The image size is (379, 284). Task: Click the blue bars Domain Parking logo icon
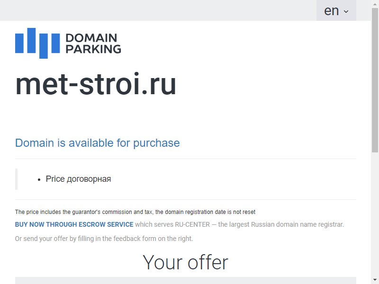pos(37,43)
